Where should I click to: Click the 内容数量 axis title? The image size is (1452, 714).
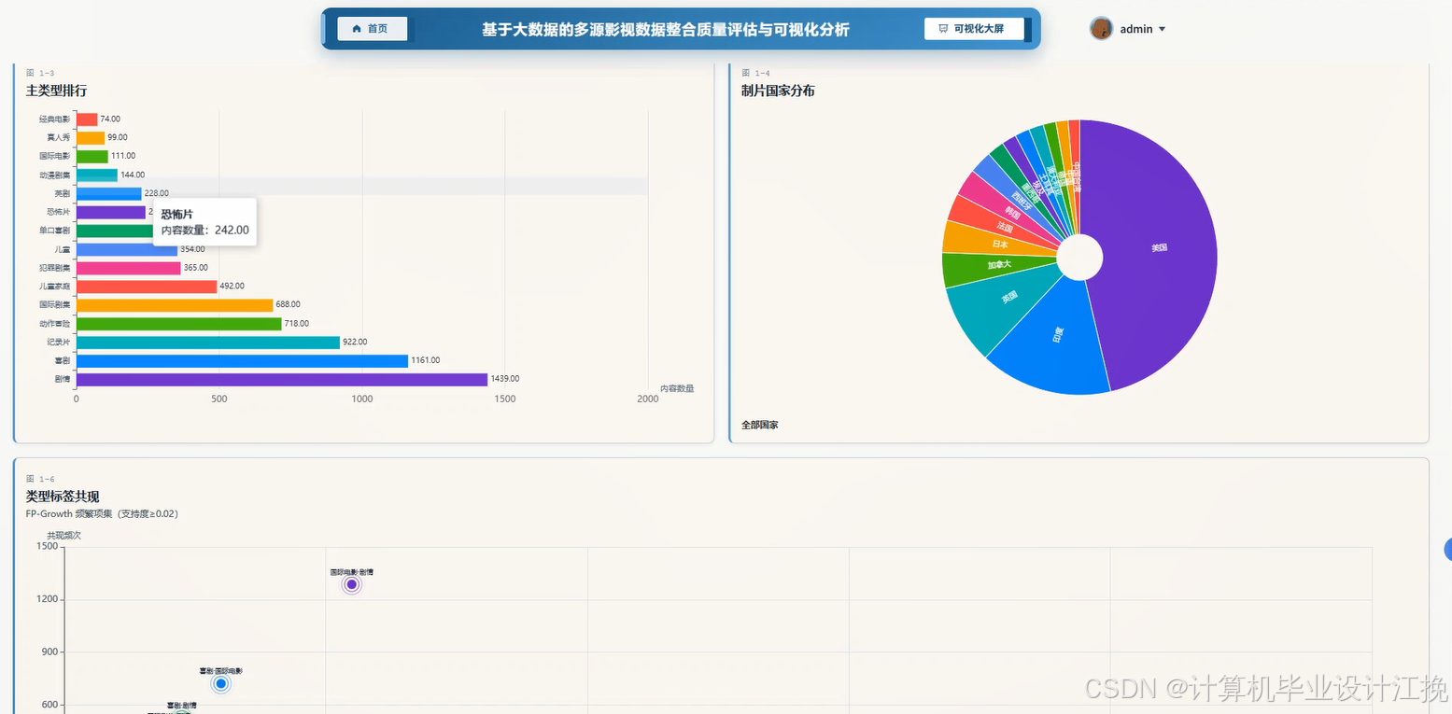pos(677,388)
